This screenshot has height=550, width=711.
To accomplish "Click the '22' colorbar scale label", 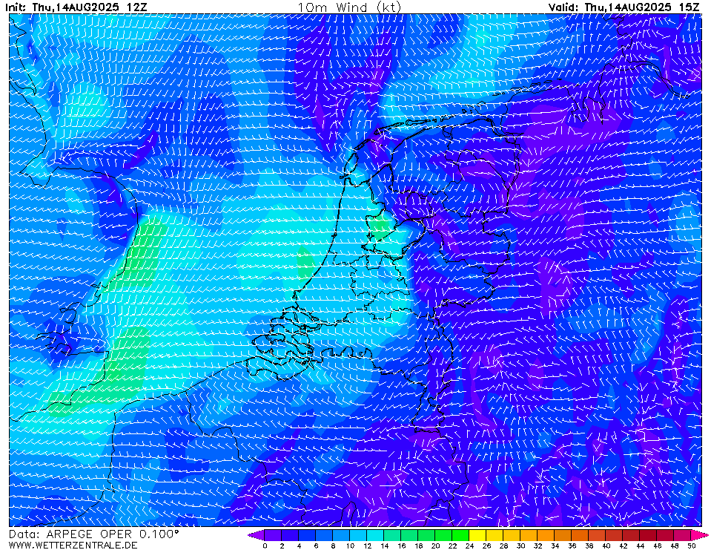I will tap(452, 546).
